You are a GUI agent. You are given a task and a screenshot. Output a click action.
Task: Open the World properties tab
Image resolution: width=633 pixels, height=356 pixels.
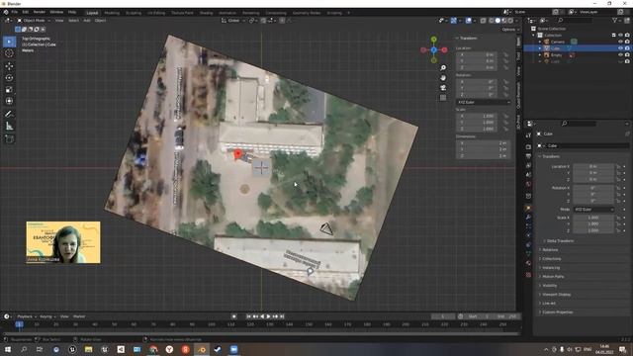pyautogui.click(x=528, y=184)
